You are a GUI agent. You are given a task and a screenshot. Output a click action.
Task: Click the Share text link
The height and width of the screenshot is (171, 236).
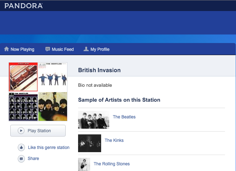[x=33, y=159]
